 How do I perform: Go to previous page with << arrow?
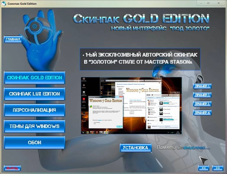(204, 168)
